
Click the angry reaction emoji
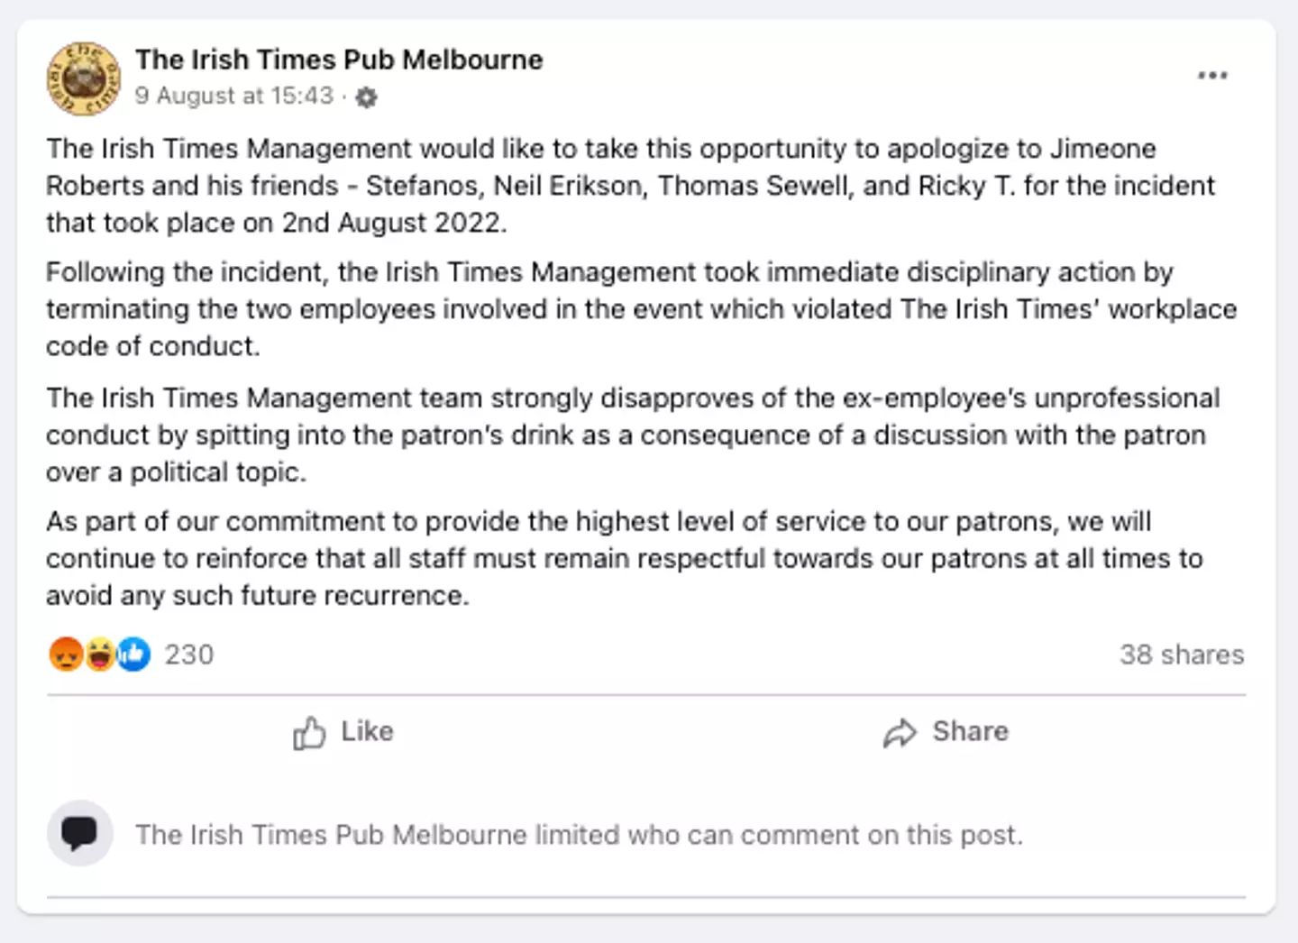(66, 655)
